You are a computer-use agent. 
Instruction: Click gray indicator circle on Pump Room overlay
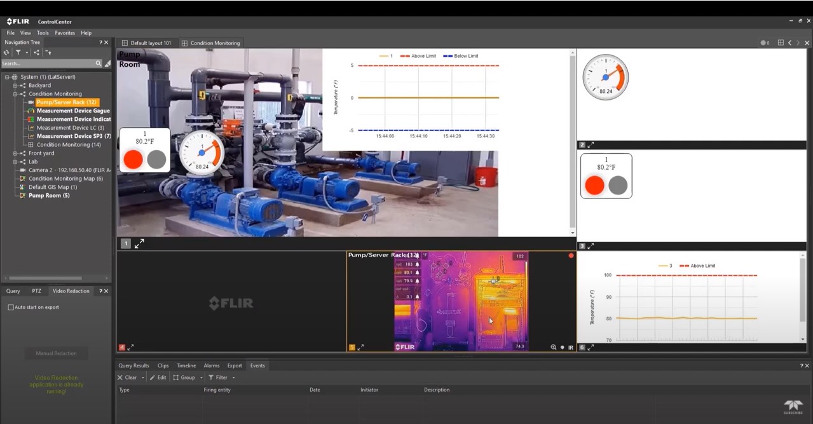coord(156,159)
